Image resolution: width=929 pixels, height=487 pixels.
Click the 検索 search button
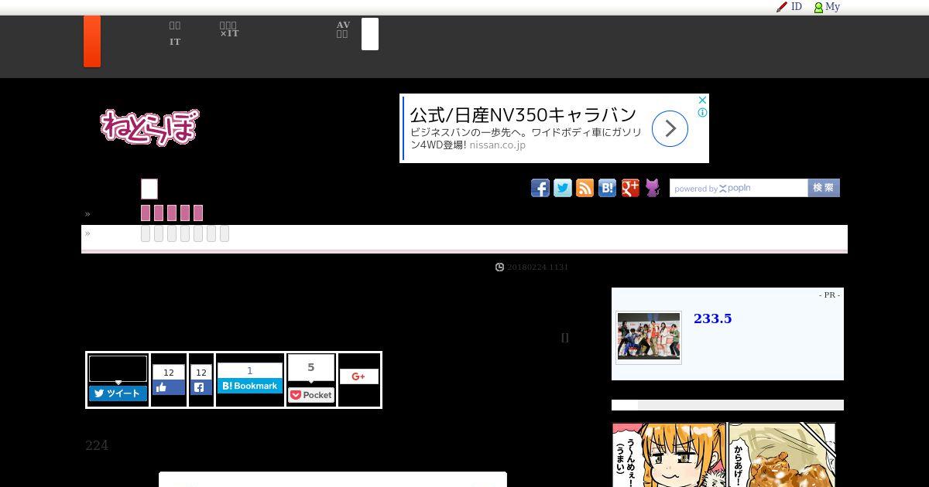[x=824, y=188]
